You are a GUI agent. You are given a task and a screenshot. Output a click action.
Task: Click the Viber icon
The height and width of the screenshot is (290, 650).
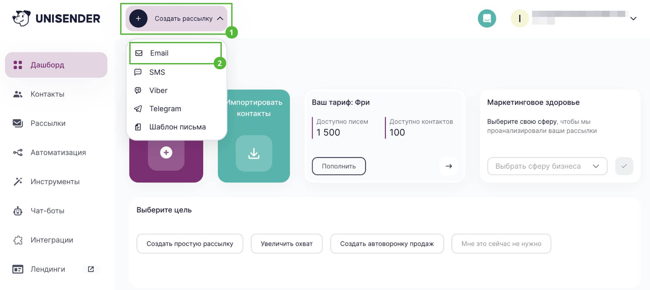(138, 90)
